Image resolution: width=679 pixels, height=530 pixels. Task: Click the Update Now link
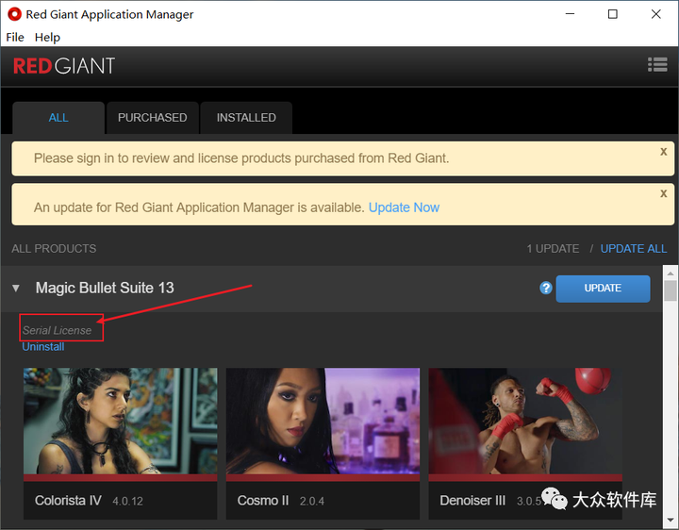coord(404,207)
